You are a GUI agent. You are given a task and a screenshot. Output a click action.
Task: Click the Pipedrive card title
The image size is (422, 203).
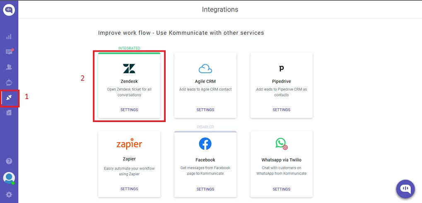click(282, 81)
